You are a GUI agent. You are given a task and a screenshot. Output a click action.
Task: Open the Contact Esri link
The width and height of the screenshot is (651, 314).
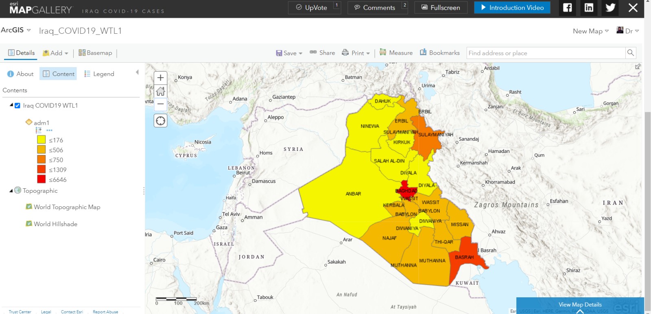pyautogui.click(x=72, y=312)
